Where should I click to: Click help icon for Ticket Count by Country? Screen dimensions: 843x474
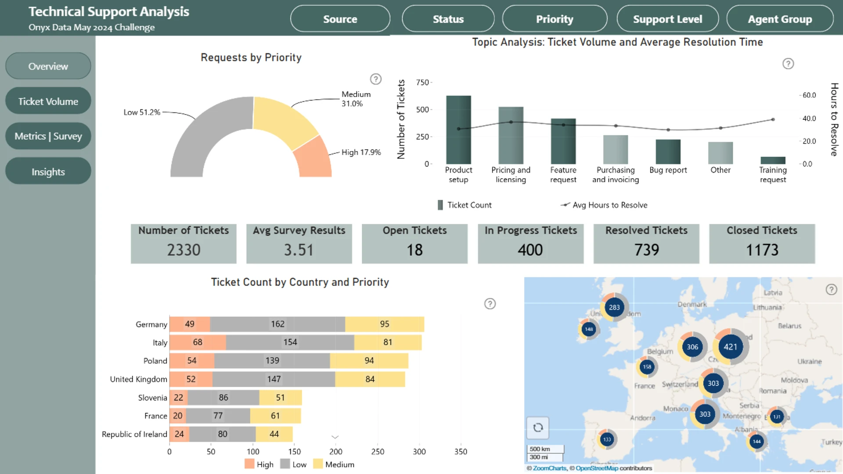pyautogui.click(x=490, y=304)
